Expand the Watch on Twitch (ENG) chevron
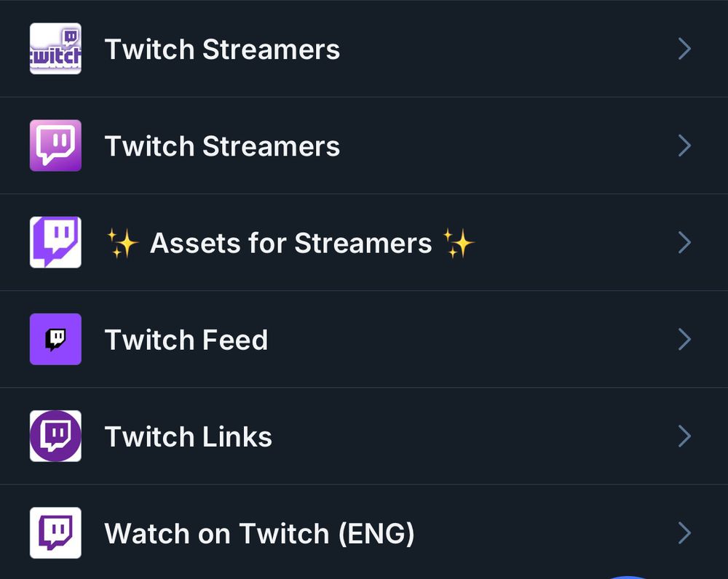This screenshot has width=728, height=579. click(x=684, y=532)
